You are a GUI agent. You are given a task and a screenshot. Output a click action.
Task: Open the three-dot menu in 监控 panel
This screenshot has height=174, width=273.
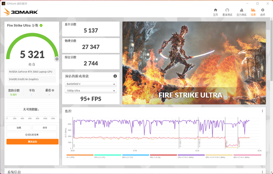click(x=262, y=111)
